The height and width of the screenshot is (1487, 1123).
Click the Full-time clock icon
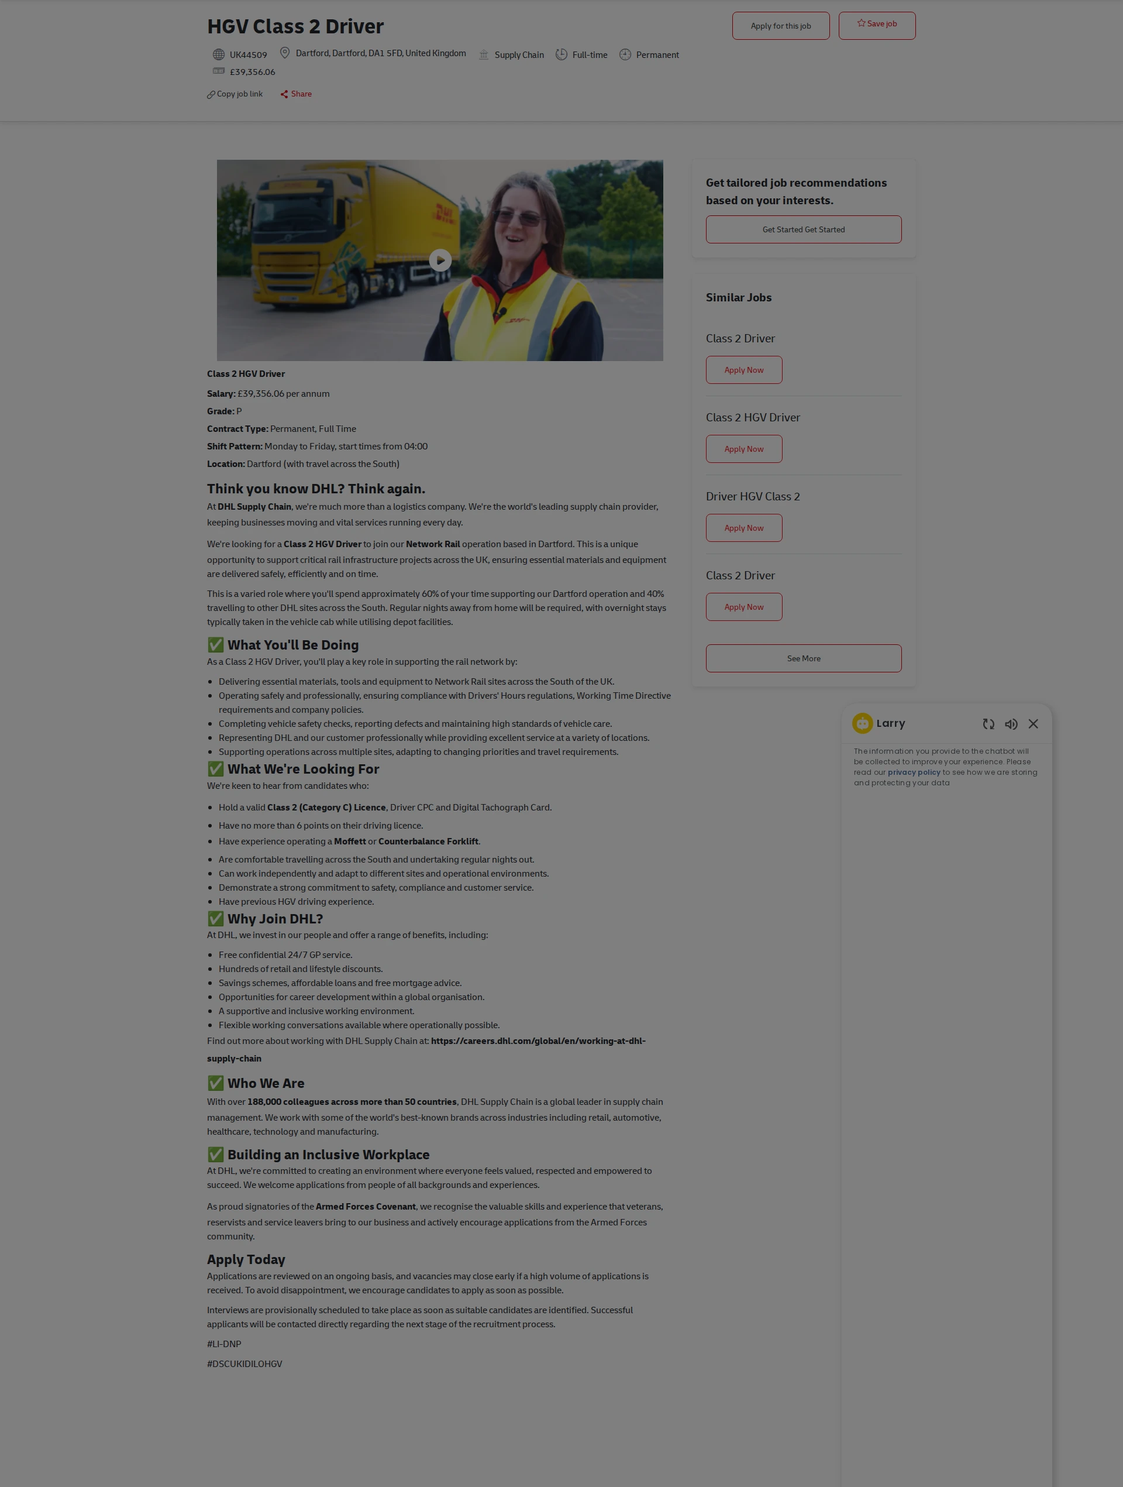pos(561,54)
